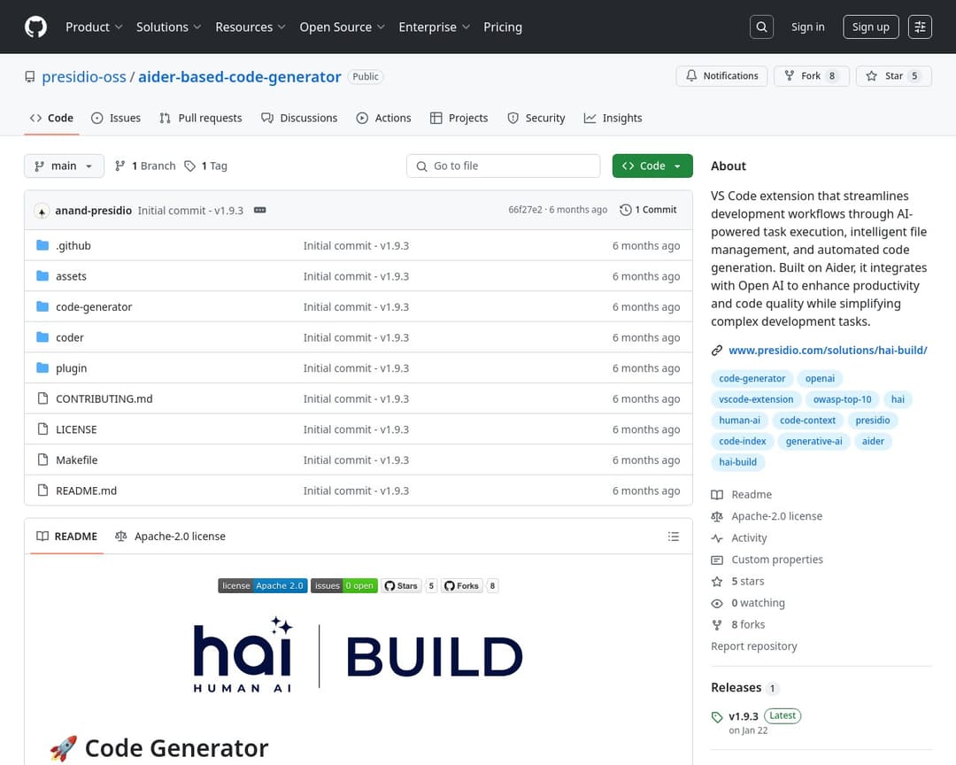Expand the Resources menu
This screenshot has height=765, width=956.
point(250,27)
